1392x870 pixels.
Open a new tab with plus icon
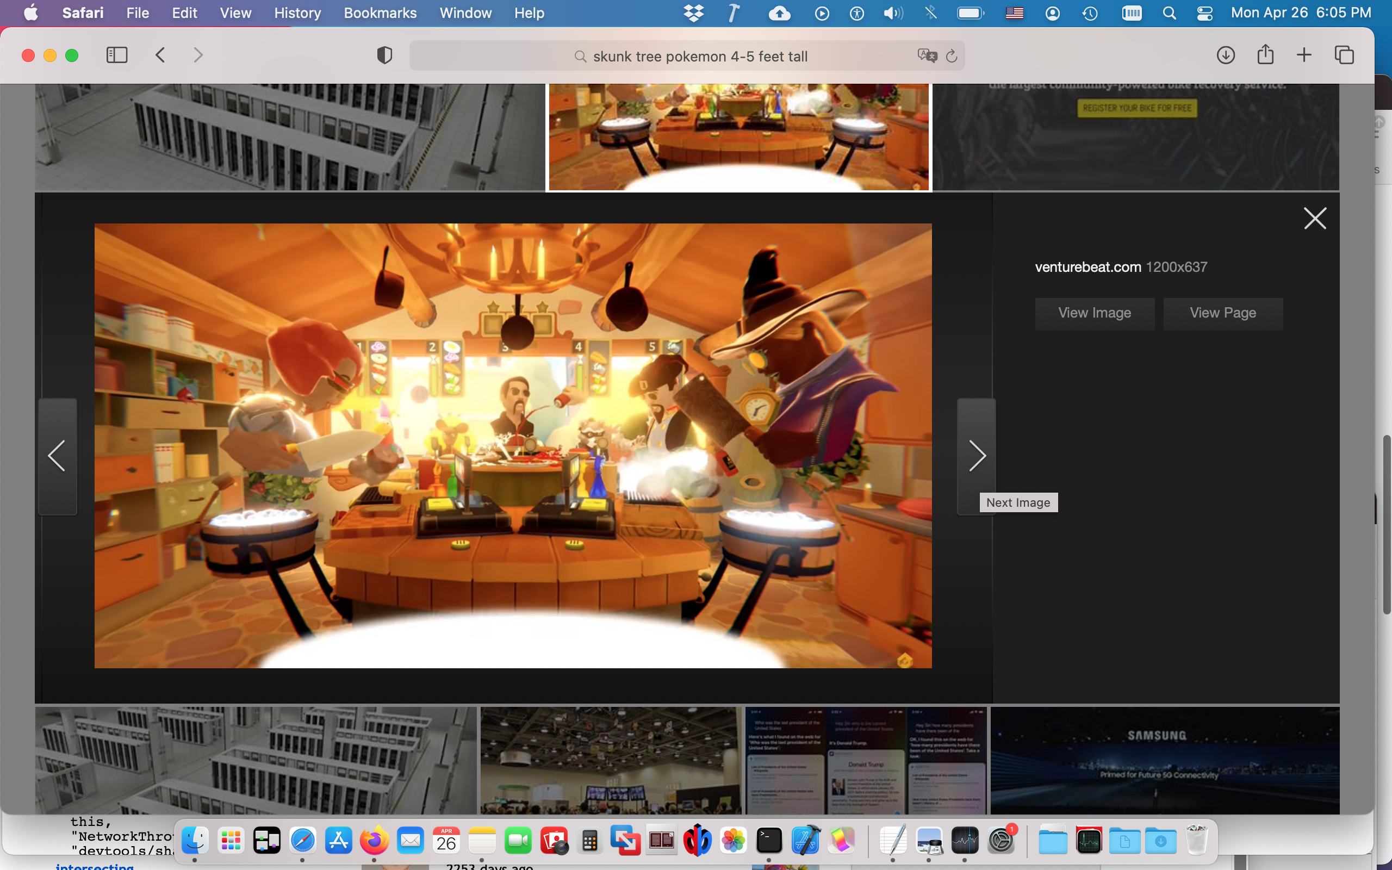pos(1304,55)
